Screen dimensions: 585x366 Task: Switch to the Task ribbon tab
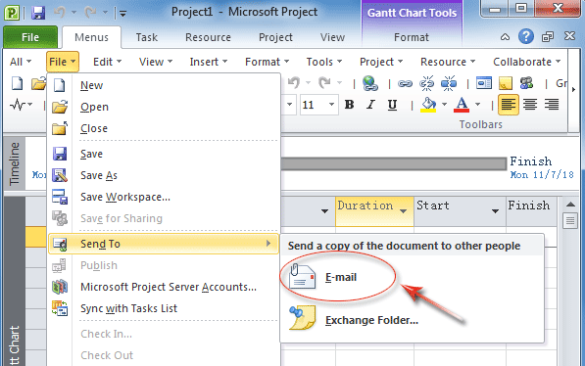(x=147, y=37)
